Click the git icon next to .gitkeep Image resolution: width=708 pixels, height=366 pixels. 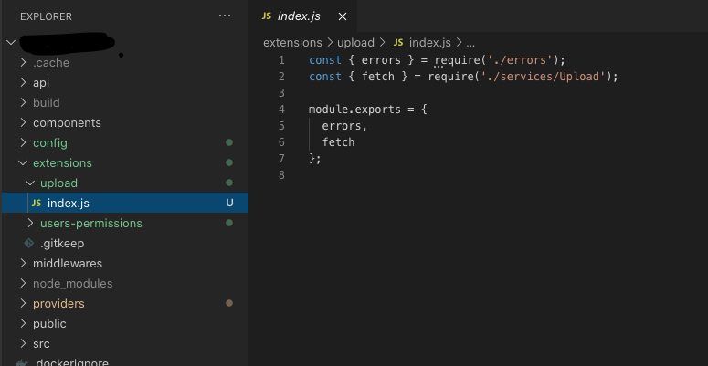tap(29, 244)
